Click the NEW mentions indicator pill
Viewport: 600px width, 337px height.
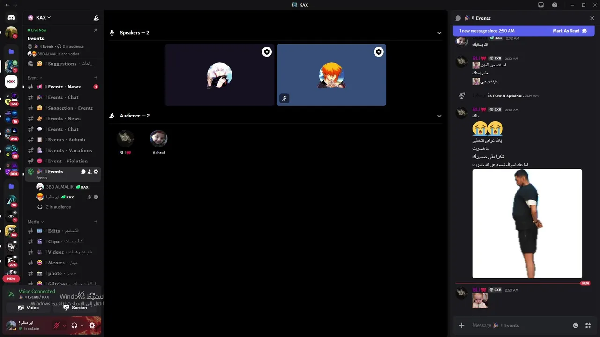click(11, 278)
